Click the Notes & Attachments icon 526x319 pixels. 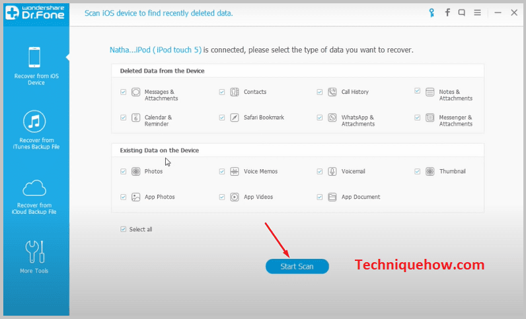point(430,92)
